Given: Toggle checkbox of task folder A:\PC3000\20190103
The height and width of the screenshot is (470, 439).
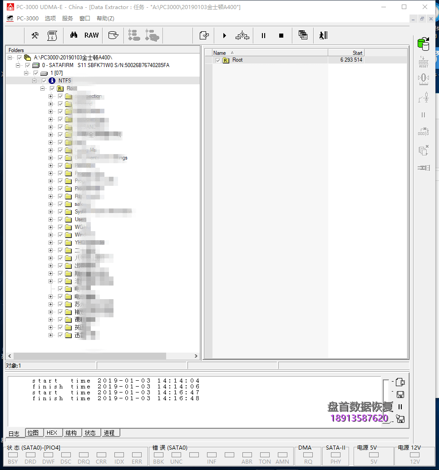Looking at the screenshot, I should (x=20, y=58).
